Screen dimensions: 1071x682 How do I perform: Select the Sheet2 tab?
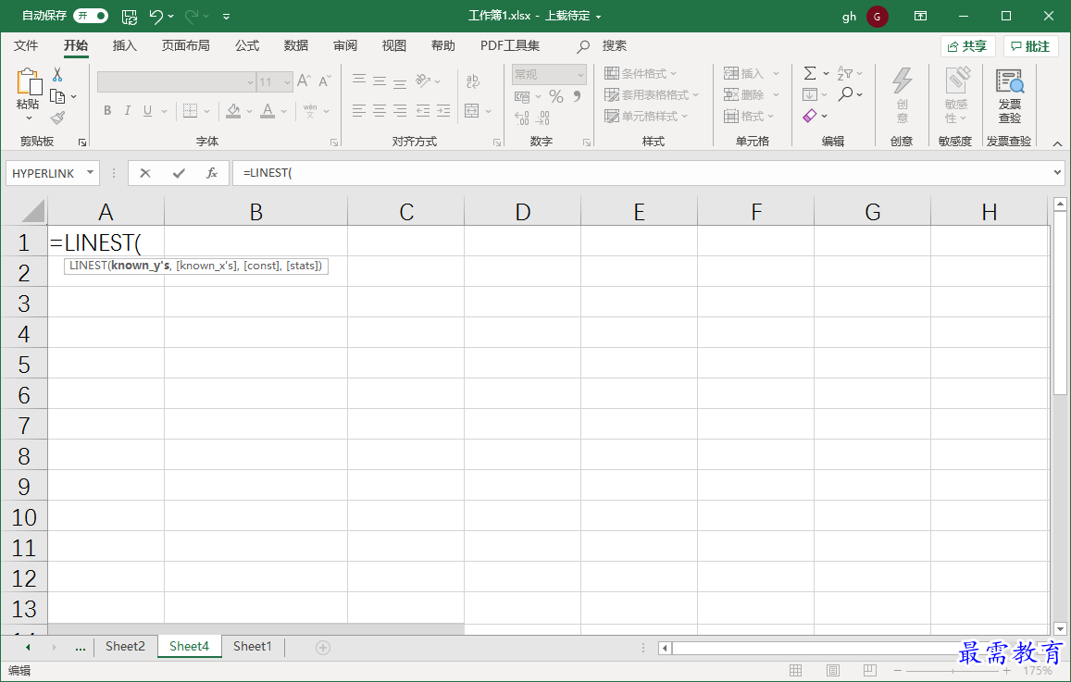[x=125, y=646]
